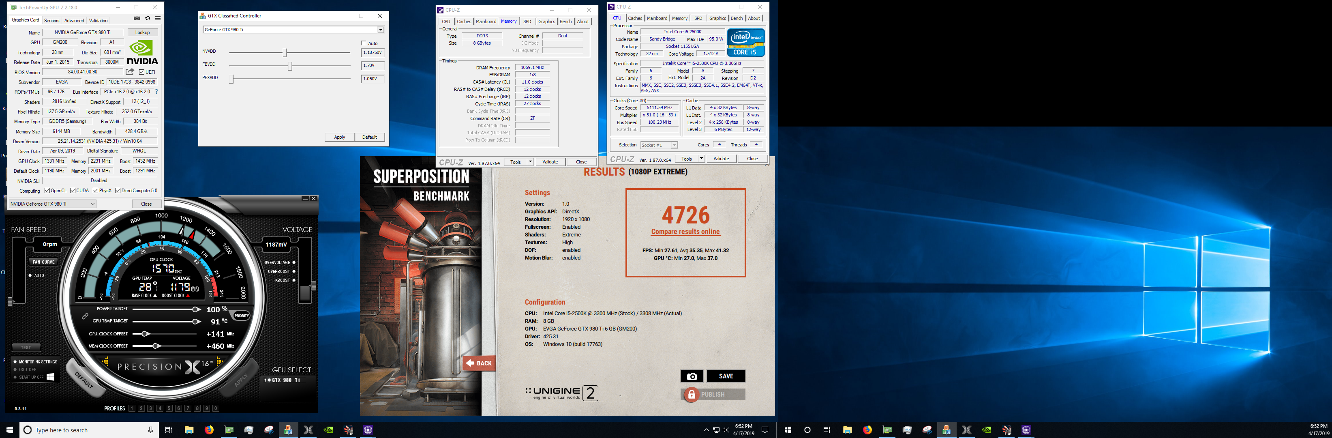
Task: Open File Explorer from the left taskbar
Action: 189,430
